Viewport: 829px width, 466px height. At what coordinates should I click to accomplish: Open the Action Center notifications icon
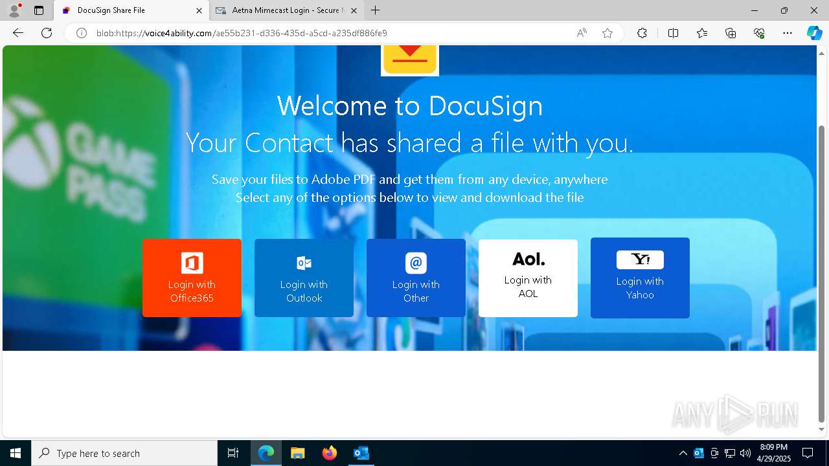click(808, 453)
